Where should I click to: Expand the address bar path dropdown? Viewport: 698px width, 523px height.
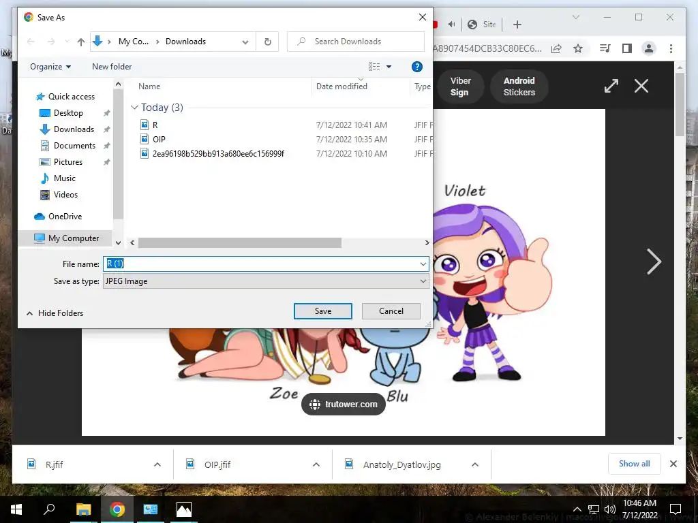pos(245,42)
